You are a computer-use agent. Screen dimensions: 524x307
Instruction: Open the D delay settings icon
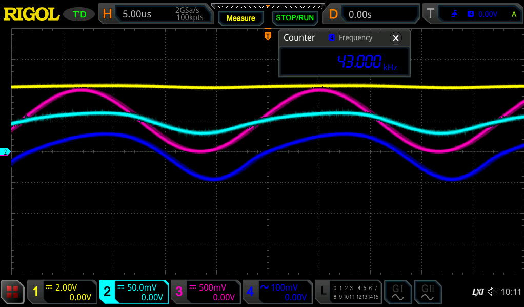333,14
